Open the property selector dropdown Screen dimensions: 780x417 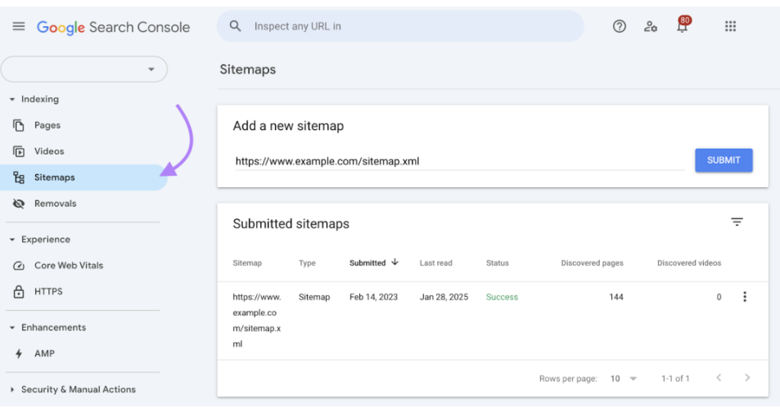[84, 69]
